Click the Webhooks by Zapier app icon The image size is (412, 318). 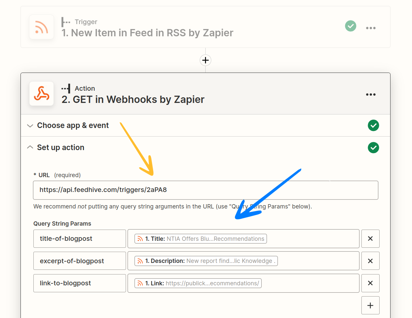pyautogui.click(x=41, y=94)
